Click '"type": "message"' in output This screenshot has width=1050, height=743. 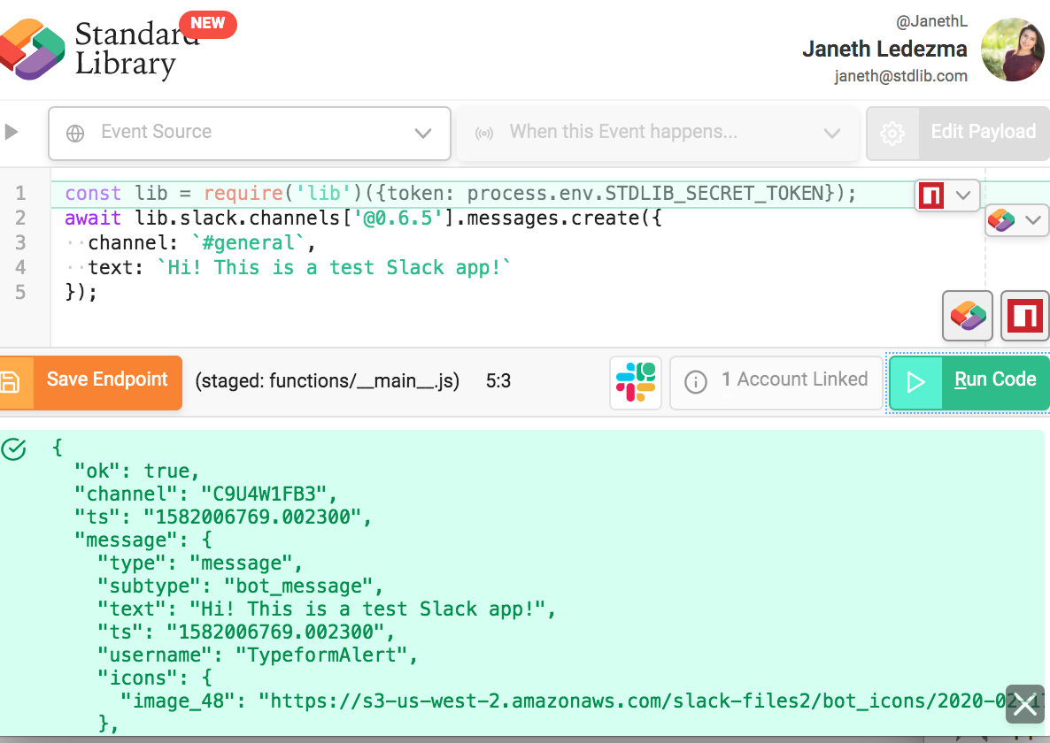point(199,563)
